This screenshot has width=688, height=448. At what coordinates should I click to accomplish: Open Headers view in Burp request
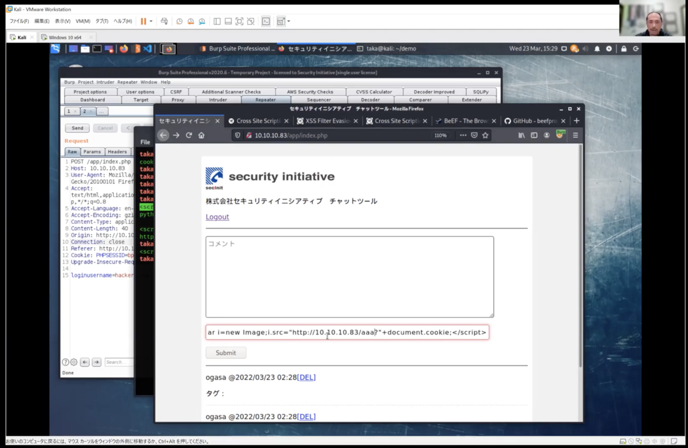point(117,152)
